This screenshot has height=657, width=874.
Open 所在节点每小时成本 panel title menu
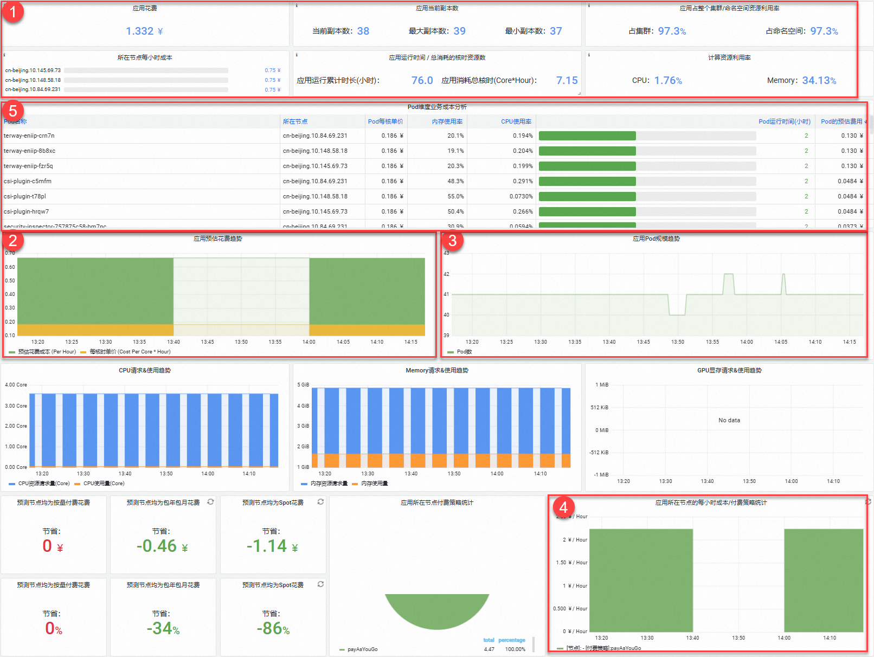pos(145,57)
